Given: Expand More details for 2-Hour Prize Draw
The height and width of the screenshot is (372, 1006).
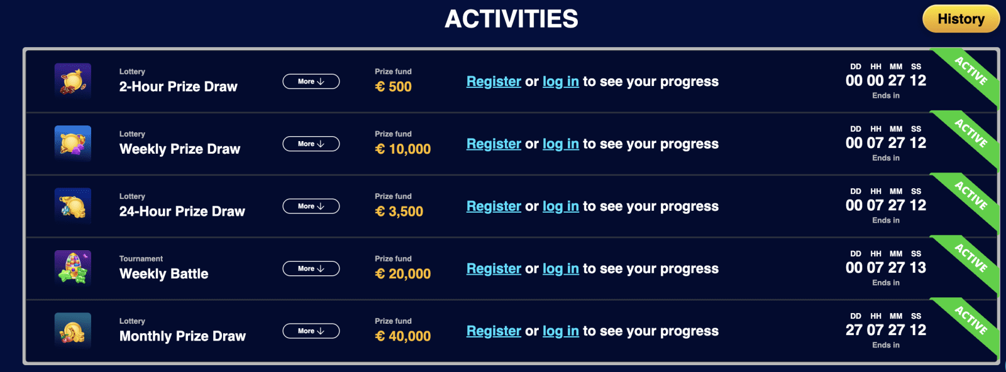Looking at the screenshot, I should (311, 82).
